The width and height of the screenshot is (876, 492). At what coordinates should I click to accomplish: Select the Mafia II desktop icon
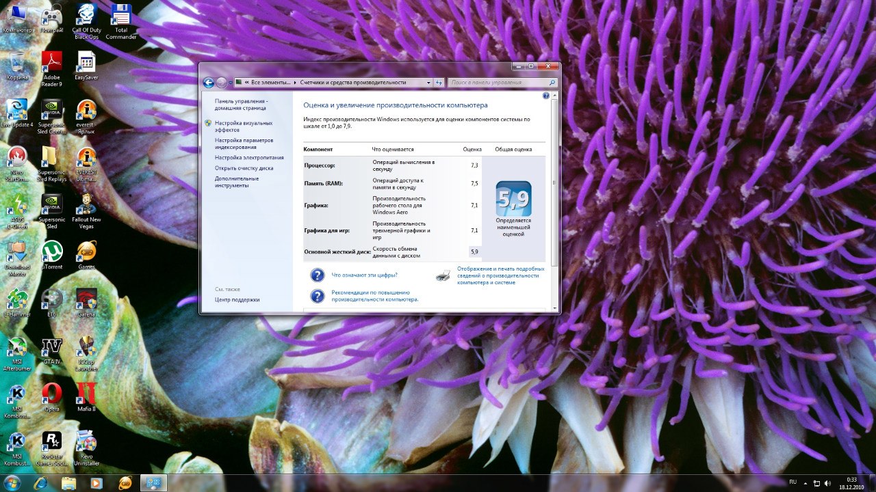pos(86,393)
